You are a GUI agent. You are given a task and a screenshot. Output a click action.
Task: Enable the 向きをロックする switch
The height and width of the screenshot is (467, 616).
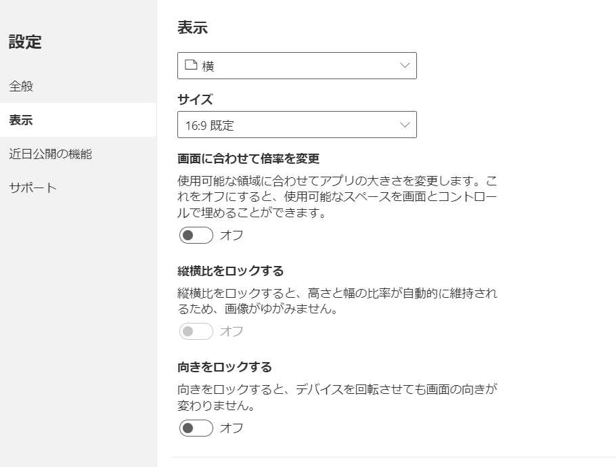[196, 428]
